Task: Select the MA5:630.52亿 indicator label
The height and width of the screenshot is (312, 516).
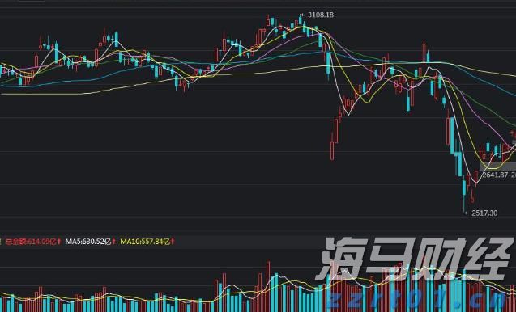Action: tap(90, 242)
